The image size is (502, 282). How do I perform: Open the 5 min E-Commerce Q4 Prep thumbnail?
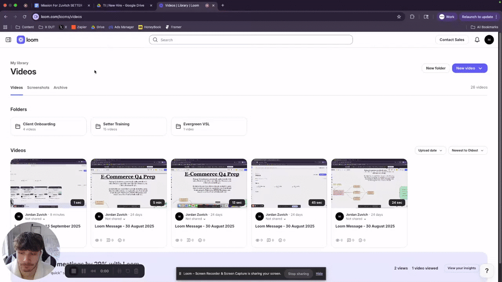[129, 184]
